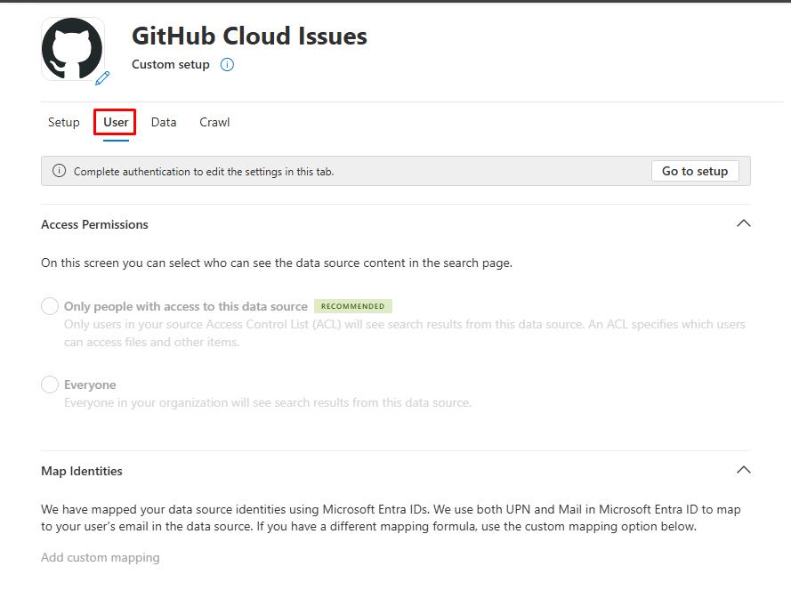Click Add custom mapping link

(101, 557)
